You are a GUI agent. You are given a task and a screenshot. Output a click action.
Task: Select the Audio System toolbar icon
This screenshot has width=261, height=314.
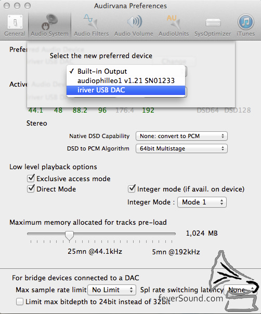(x=49, y=25)
